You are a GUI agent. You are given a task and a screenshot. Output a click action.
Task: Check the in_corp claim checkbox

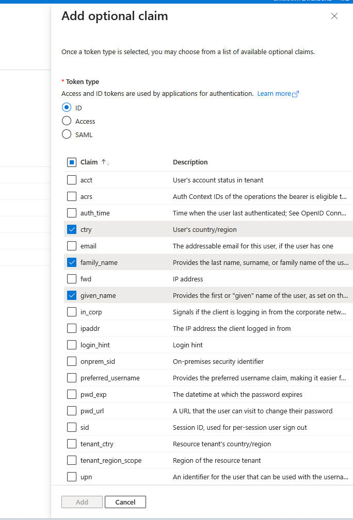[72, 312]
